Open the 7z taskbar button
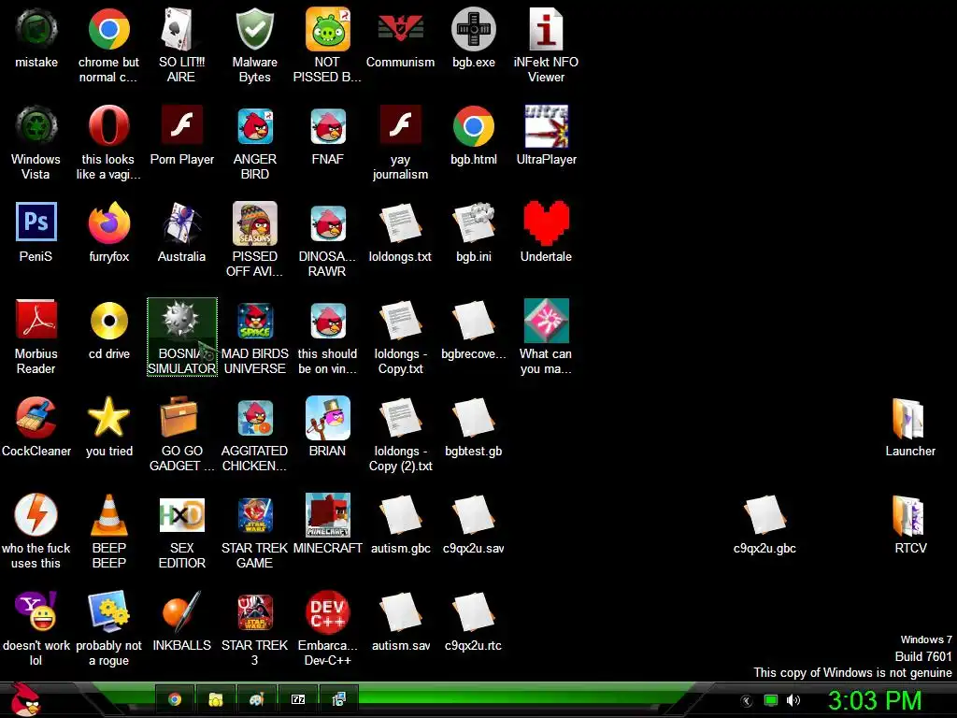Image resolution: width=957 pixels, height=718 pixels. 298,699
